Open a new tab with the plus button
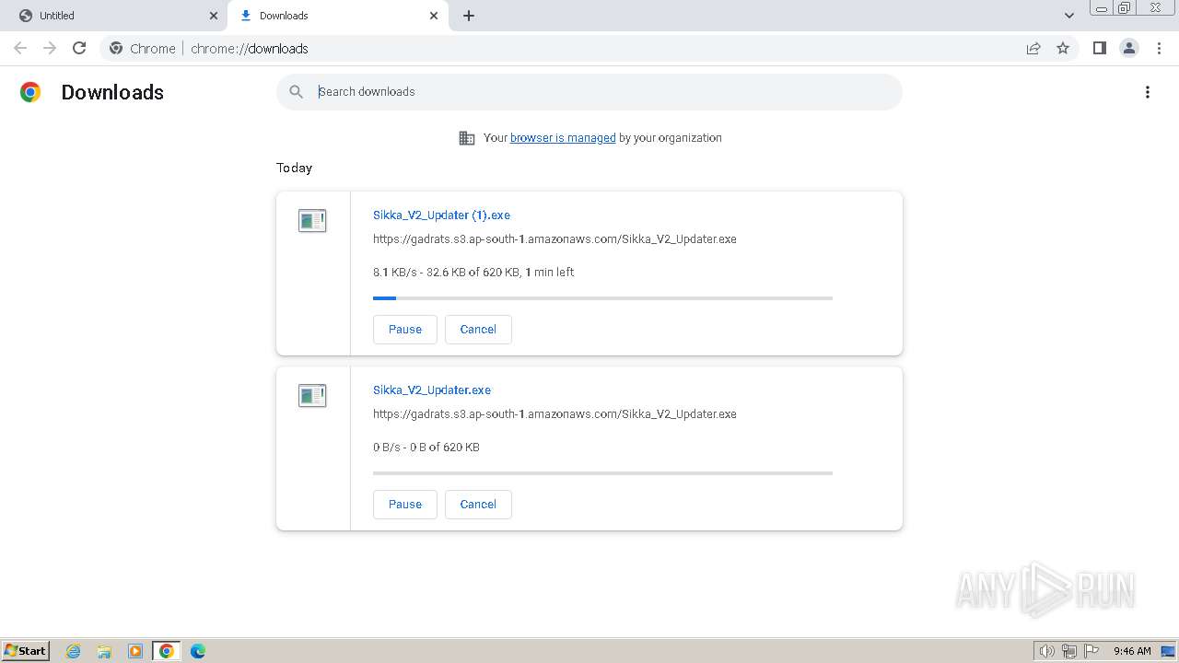Viewport: 1179px width, 663px height. tap(469, 16)
